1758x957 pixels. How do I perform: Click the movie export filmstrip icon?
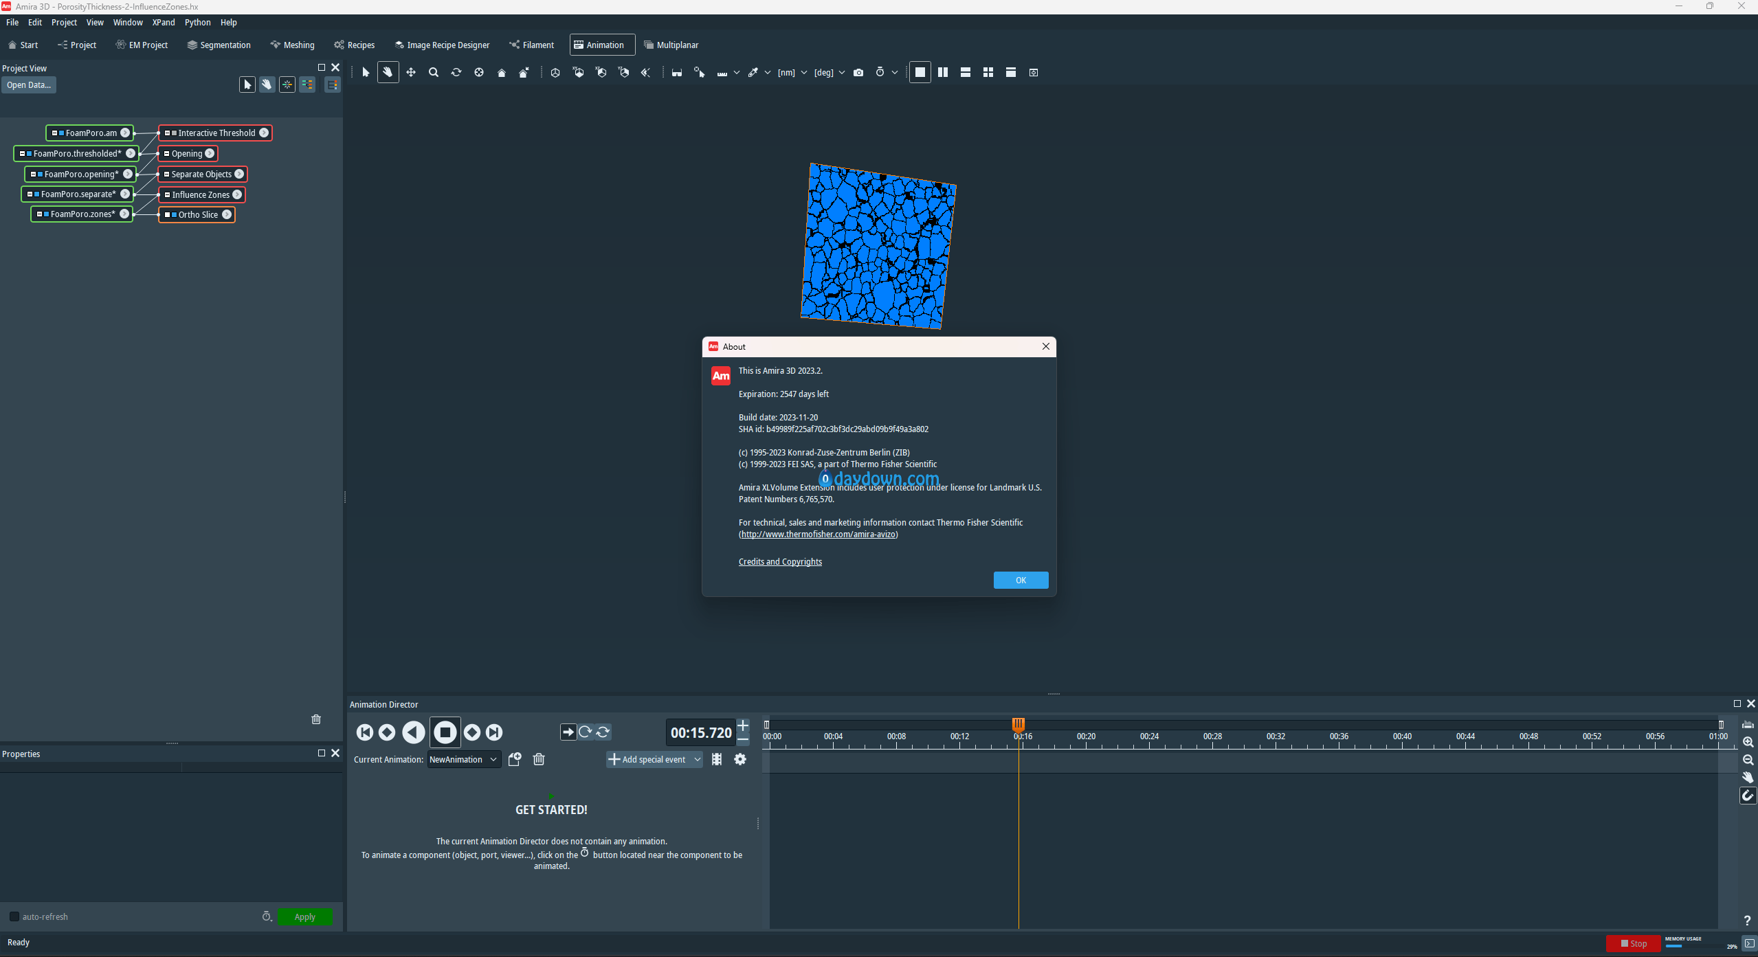717,759
